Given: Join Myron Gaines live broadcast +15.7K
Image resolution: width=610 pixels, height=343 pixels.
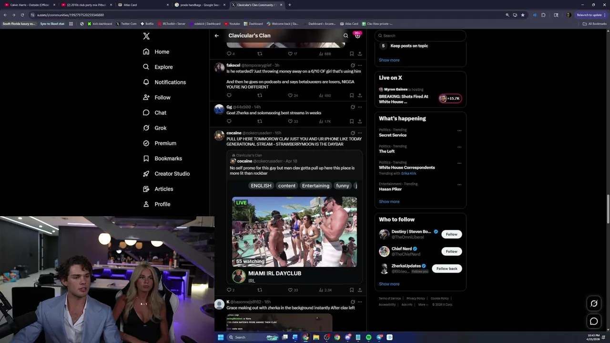Looking at the screenshot, I should [x=450, y=99].
